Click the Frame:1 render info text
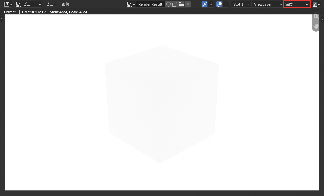Viewport: 324px width, 196px height. [11, 12]
